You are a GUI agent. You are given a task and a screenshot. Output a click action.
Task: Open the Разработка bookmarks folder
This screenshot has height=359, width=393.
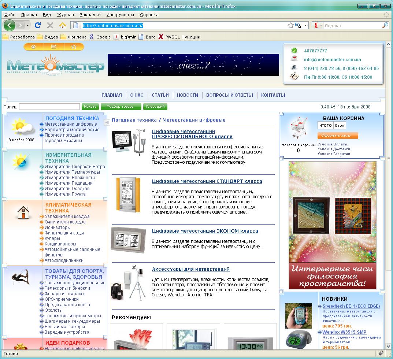tap(19, 37)
